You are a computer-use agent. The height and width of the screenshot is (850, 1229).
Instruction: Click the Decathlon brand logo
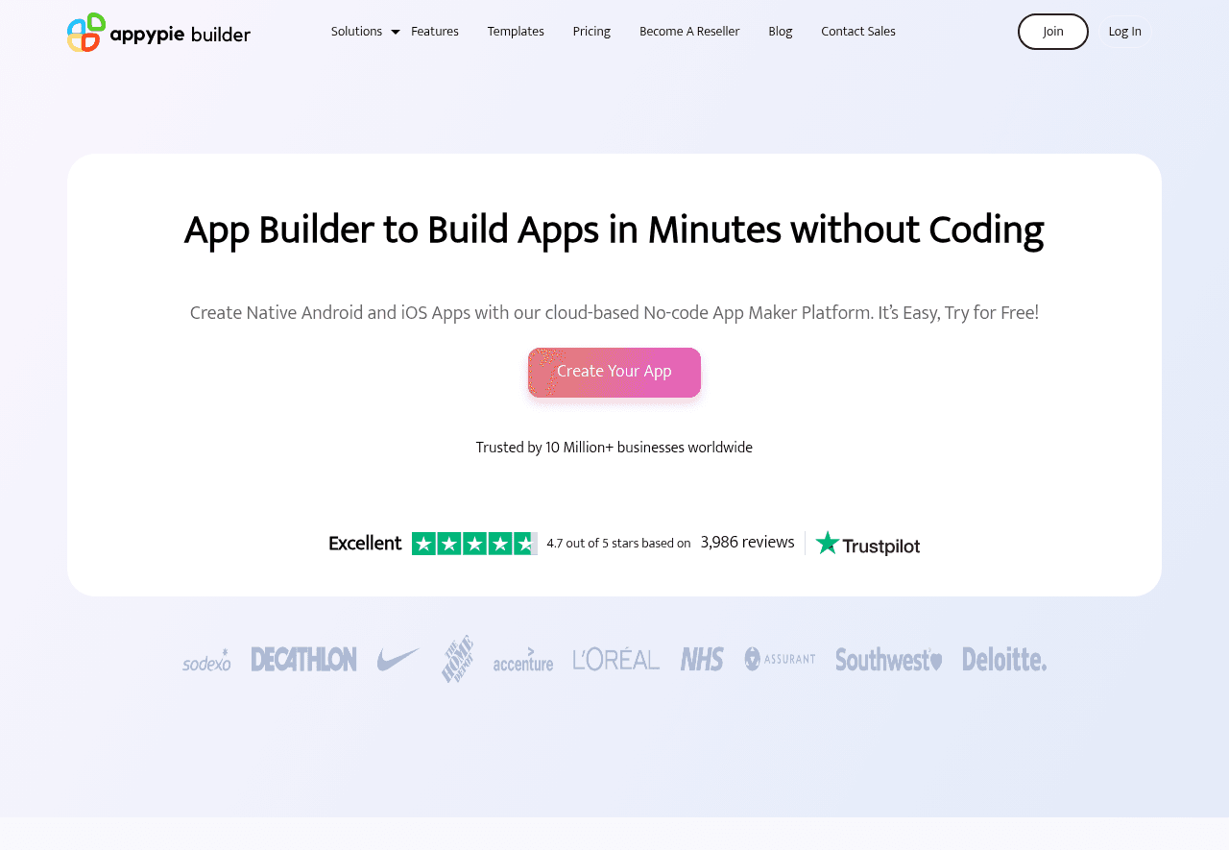click(303, 659)
